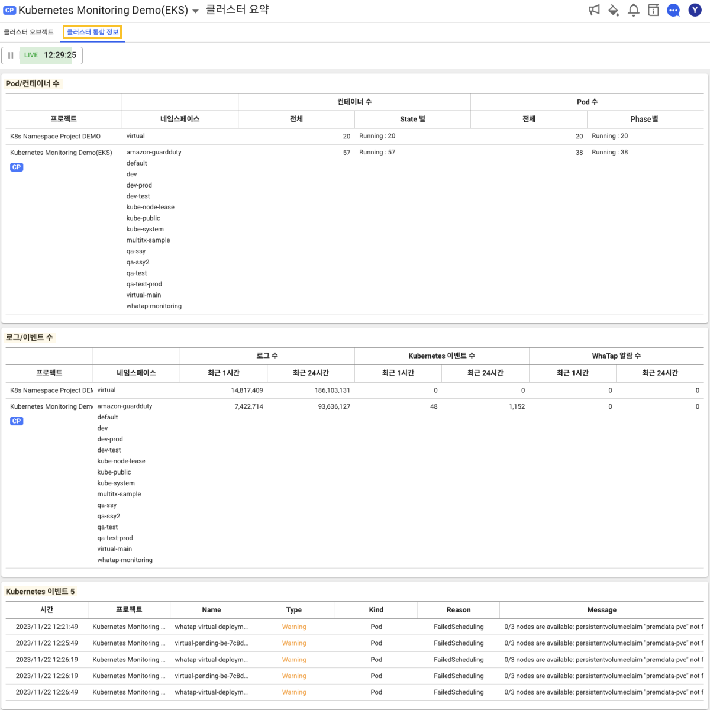This screenshot has width=710, height=710.
Task: Click the 클러스터 요약 page title
Action: 237,9
